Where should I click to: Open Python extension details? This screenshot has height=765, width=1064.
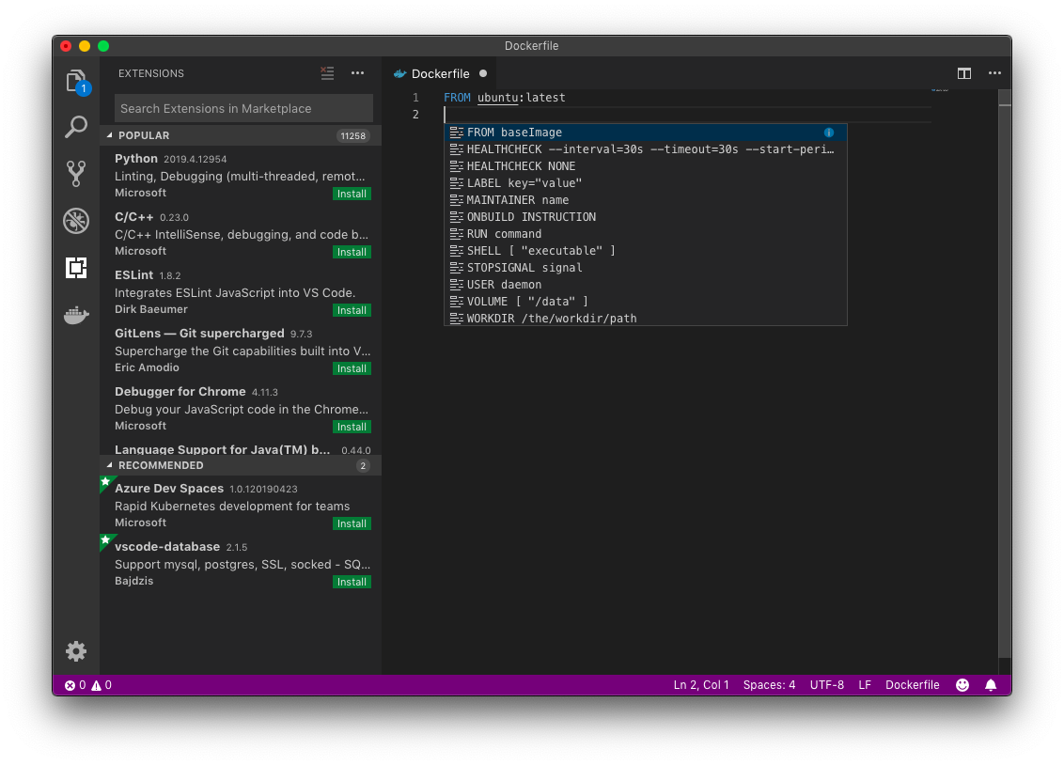pyautogui.click(x=241, y=175)
